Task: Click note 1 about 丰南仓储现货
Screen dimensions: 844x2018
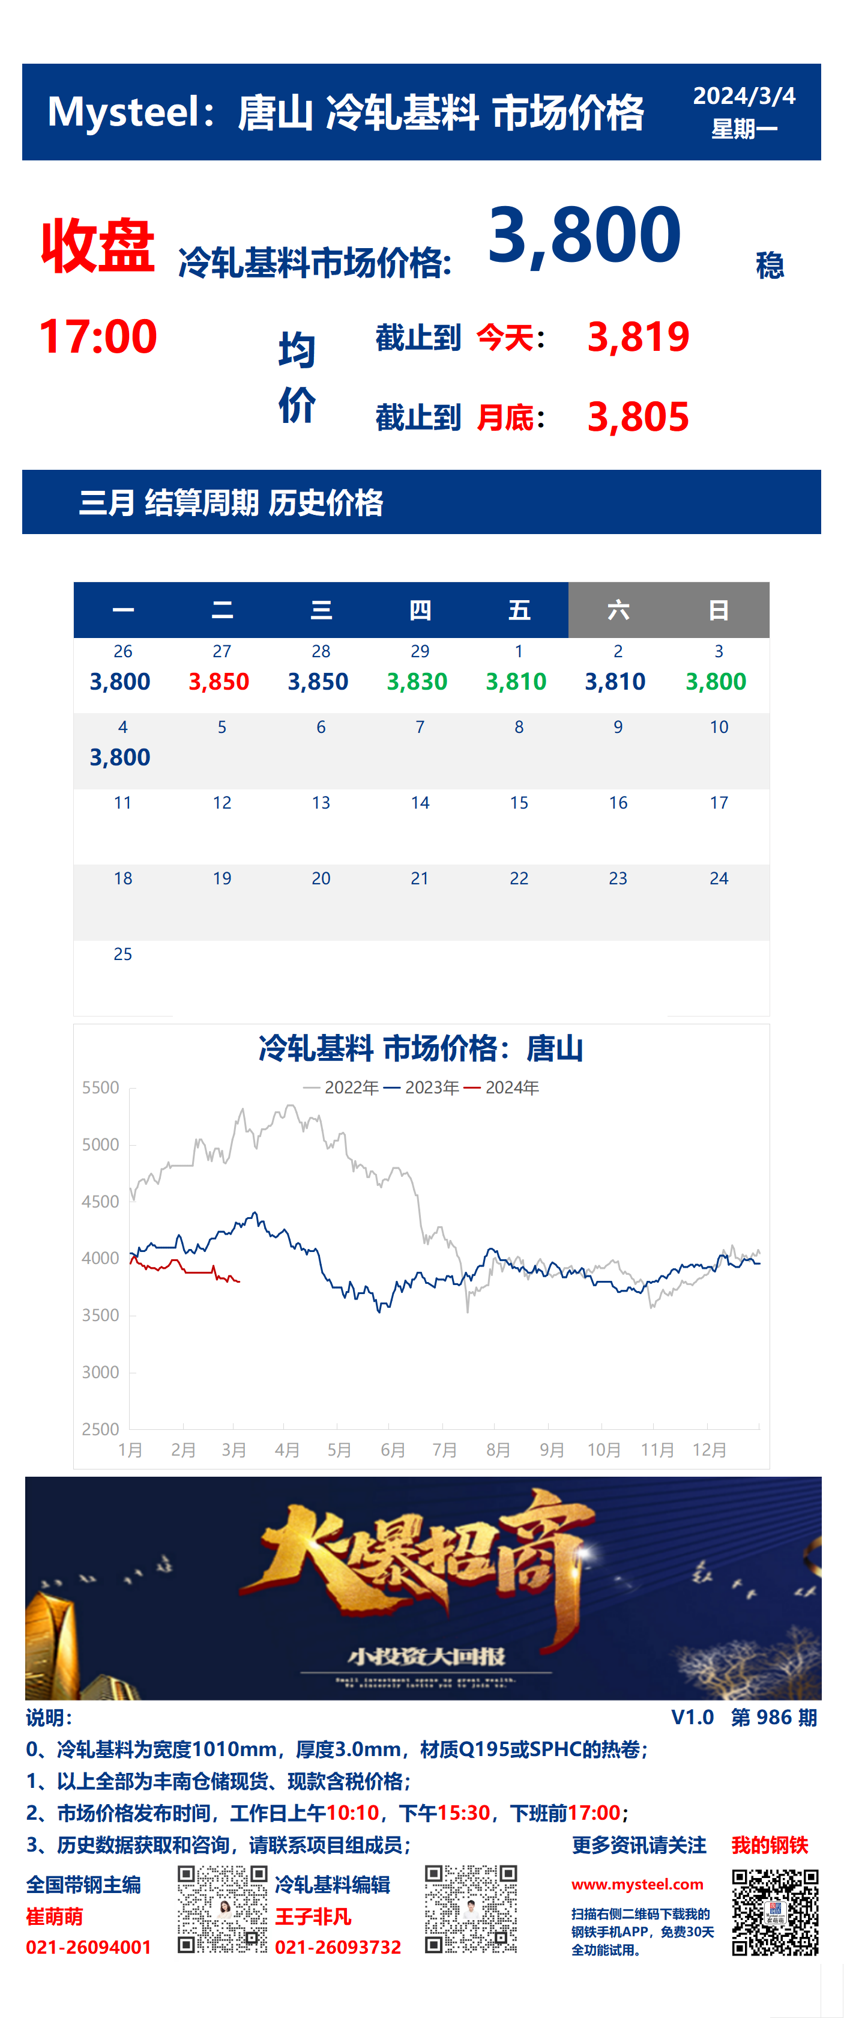Action: coord(219,1781)
